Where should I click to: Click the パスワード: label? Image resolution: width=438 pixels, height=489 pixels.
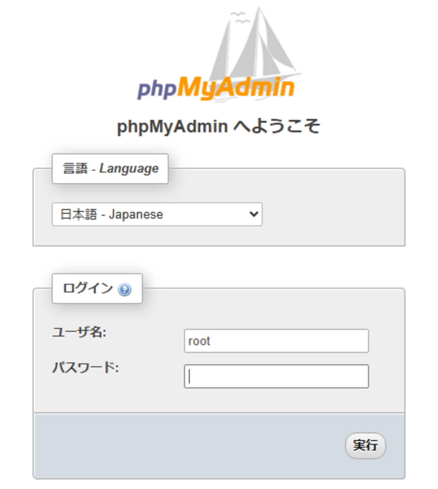click(x=86, y=367)
